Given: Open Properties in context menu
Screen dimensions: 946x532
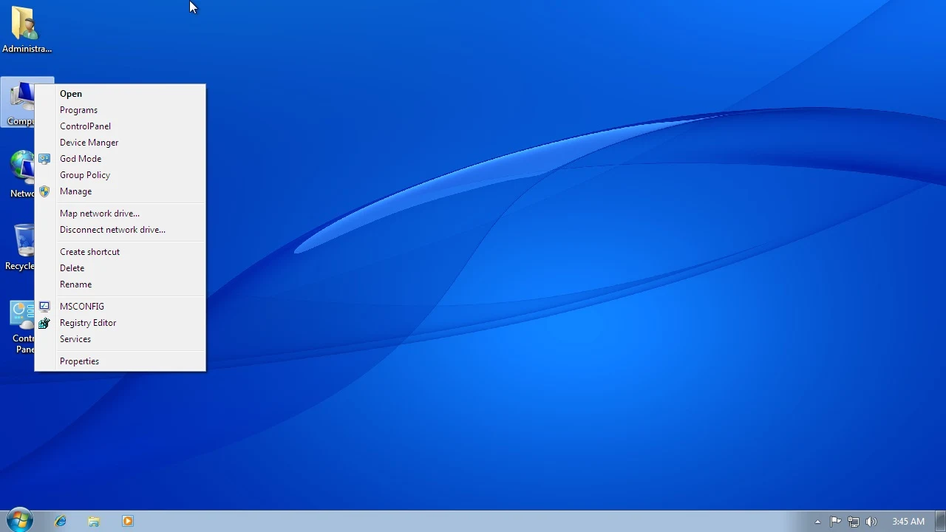Looking at the screenshot, I should tap(120, 361).
